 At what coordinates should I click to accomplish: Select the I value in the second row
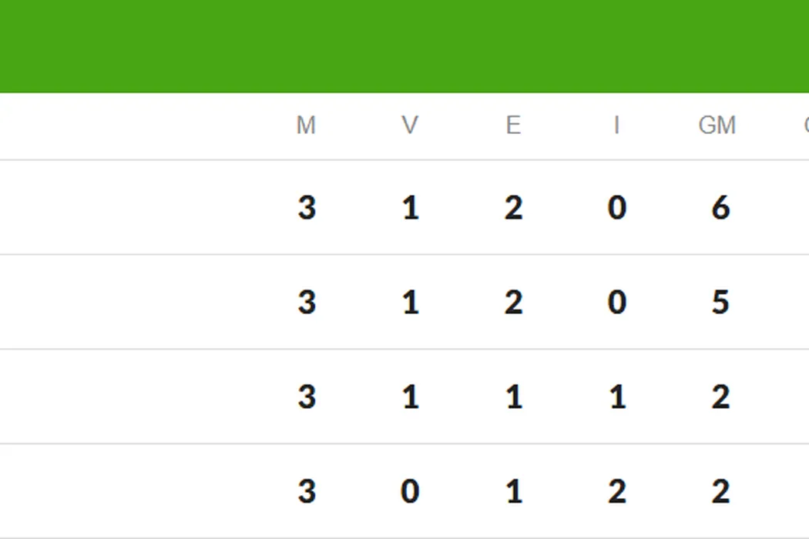pos(616,303)
